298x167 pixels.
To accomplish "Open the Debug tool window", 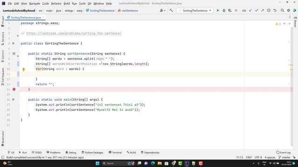I will 71,153.
